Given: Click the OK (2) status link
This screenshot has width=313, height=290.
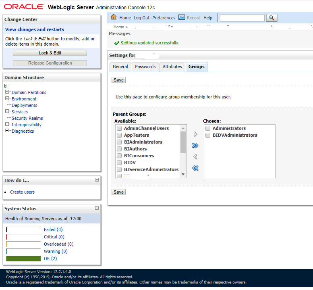Looking at the screenshot, I should pos(50,259).
